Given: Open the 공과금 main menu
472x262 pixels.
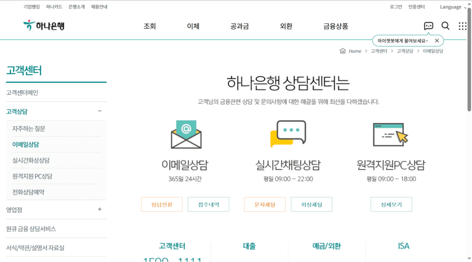Looking at the screenshot, I should (240, 26).
